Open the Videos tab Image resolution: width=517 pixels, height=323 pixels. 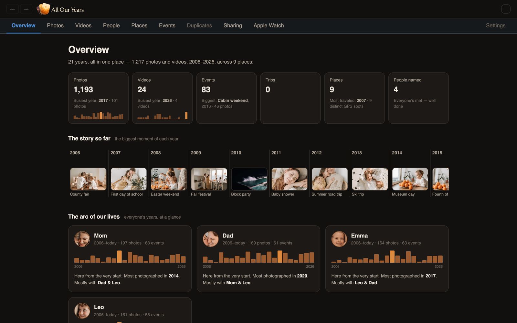pos(83,26)
